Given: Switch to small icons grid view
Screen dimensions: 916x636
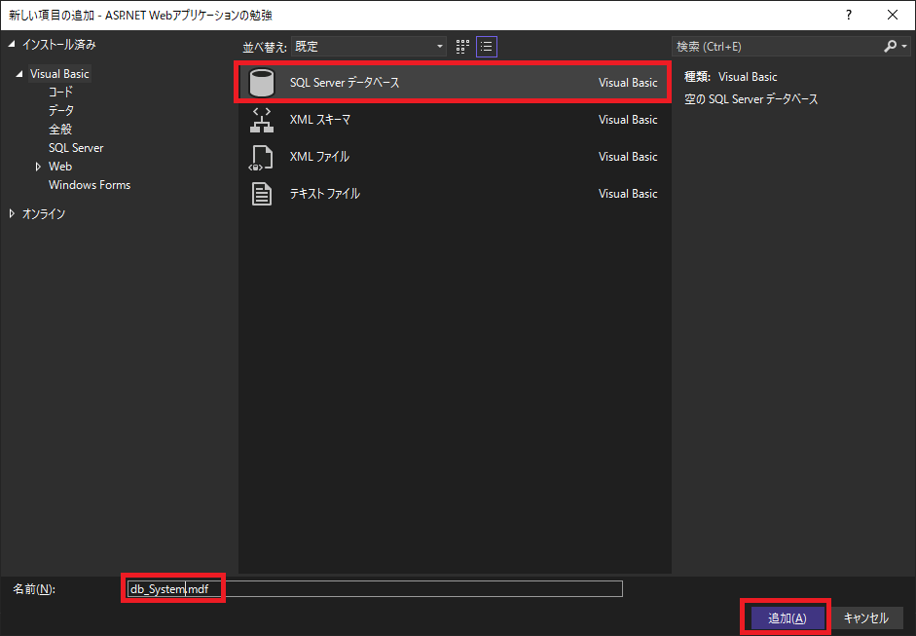Looking at the screenshot, I should click(462, 47).
